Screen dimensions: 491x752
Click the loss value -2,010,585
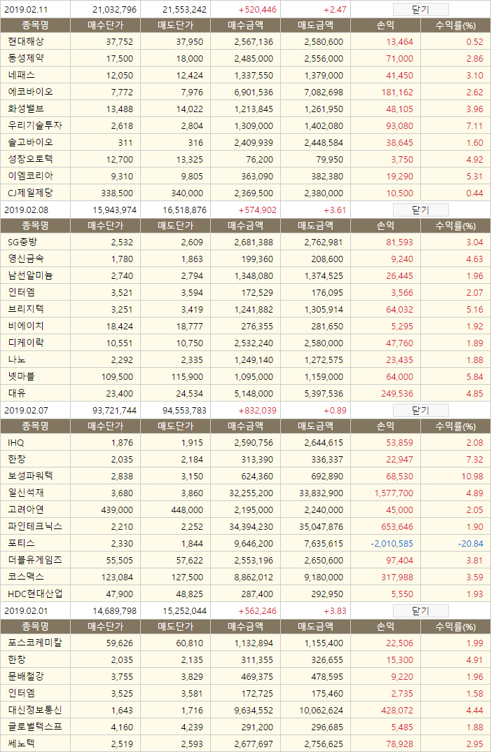[392, 544]
